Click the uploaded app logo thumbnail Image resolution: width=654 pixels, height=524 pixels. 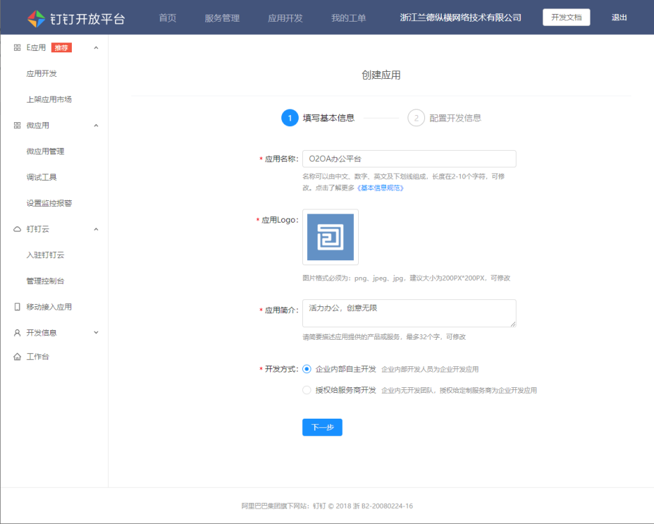330,237
